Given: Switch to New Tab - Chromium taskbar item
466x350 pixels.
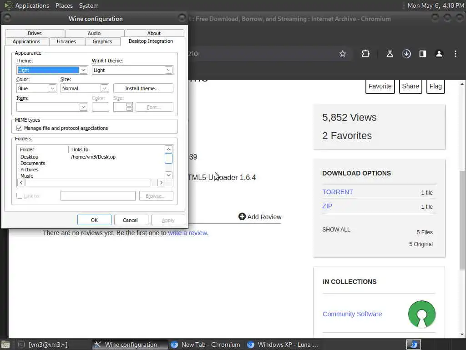Looking at the screenshot, I should click(x=206, y=345).
